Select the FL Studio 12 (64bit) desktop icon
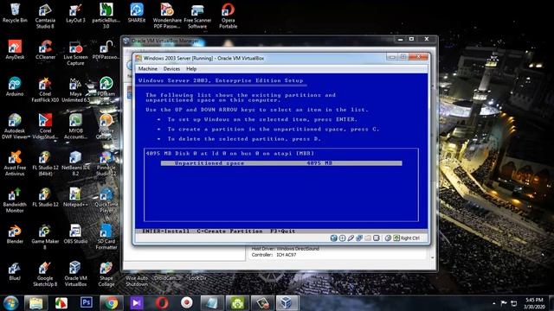The image size is (554, 311). click(45, 163)
